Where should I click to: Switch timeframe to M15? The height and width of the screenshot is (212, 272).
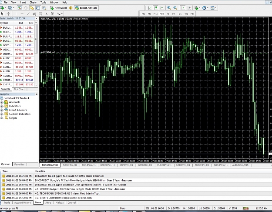[155, 14]
